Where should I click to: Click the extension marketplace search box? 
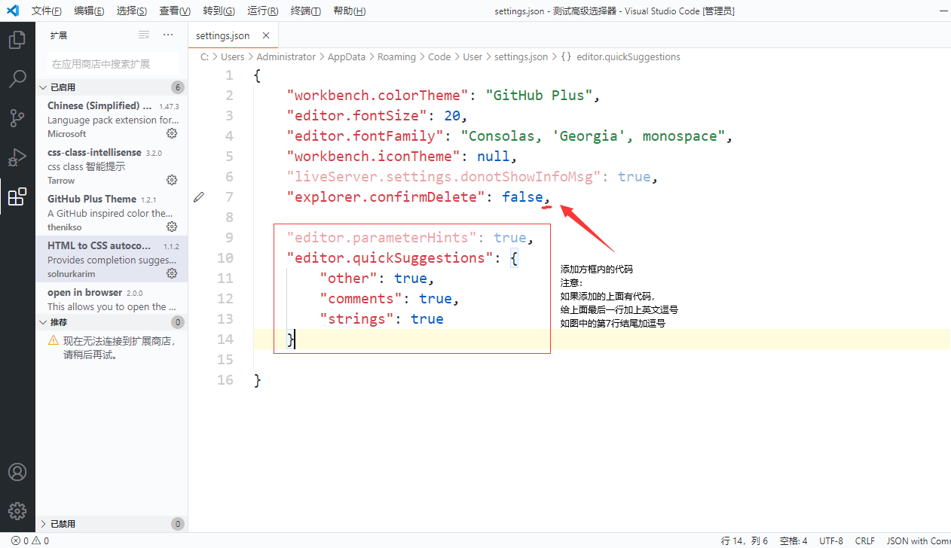point(112,64)
